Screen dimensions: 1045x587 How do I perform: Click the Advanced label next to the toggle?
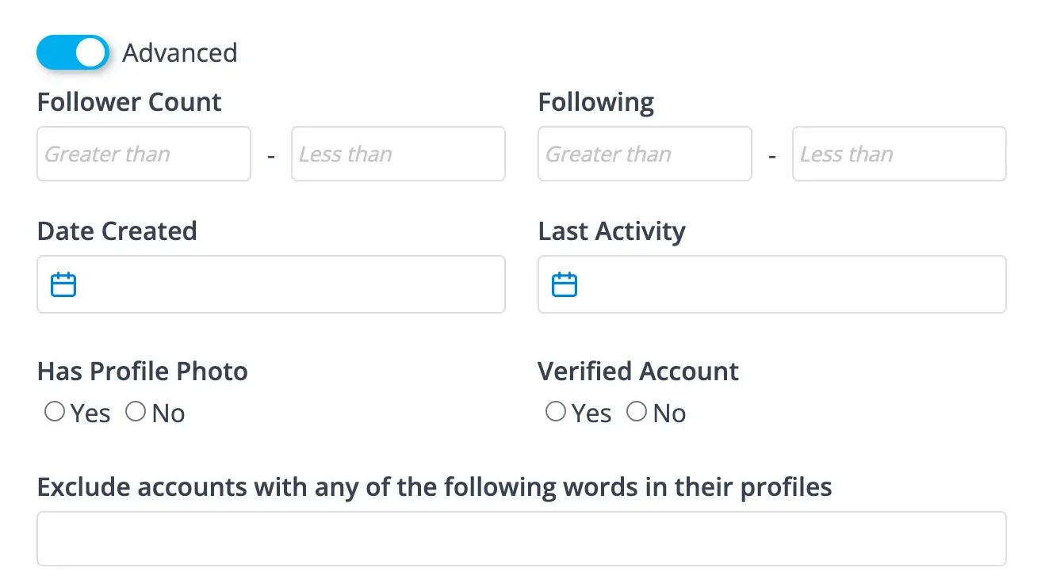180,52
